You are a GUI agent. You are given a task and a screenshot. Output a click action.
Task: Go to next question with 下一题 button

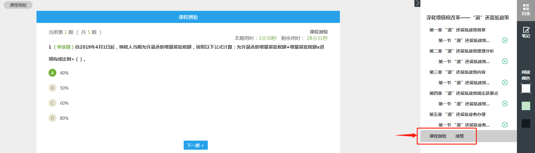(195, 145)
